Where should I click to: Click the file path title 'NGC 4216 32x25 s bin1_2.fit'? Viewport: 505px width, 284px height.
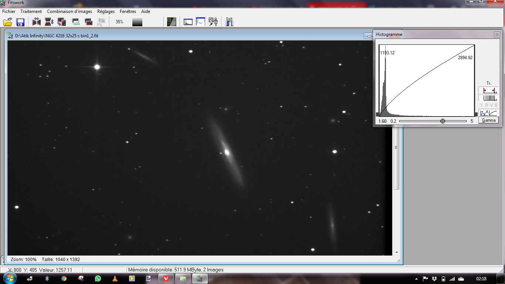[72, 36]
